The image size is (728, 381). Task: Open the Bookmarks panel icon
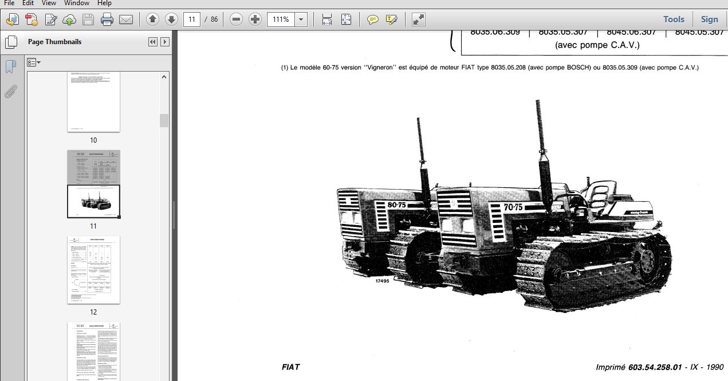point(10,67)
